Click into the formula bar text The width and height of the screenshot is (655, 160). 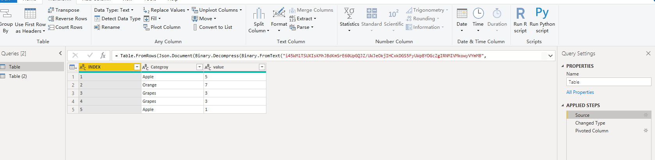tap(328, 56)
